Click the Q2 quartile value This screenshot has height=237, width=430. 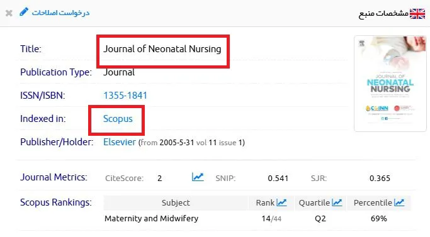point(320,219)
